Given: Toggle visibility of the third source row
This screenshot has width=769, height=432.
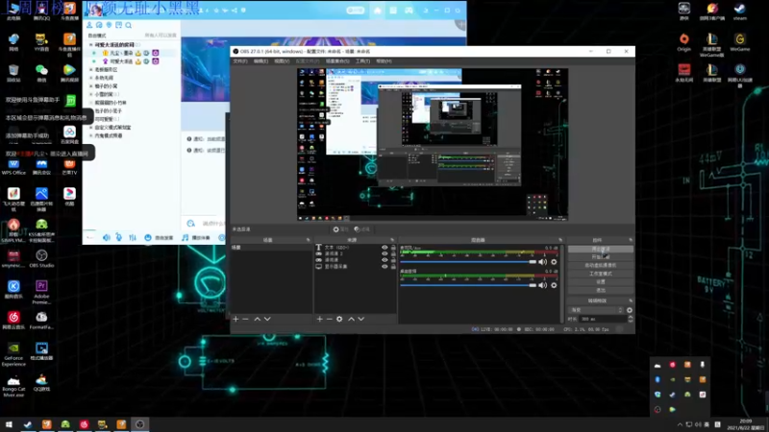Looking at the screenshot, I should (x=384, y=260).
